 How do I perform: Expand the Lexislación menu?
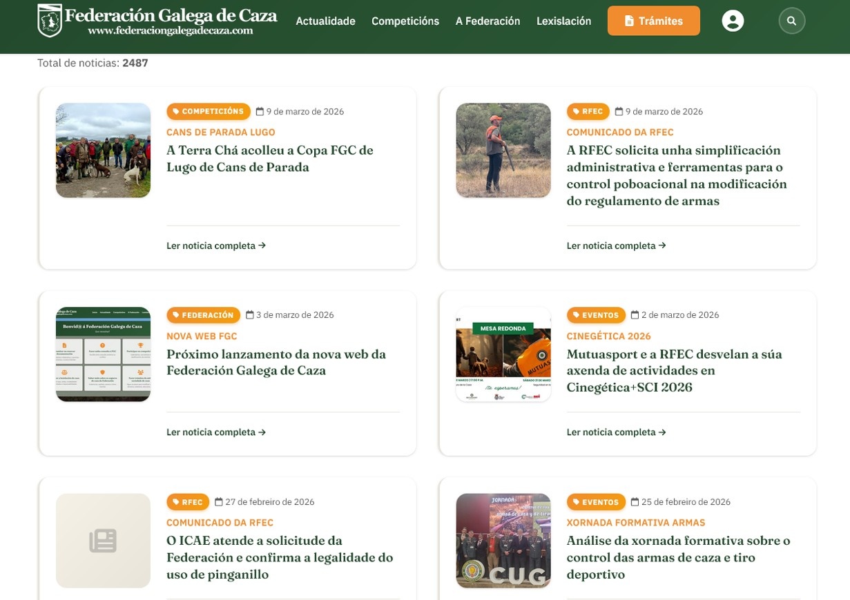pos(563,21)
